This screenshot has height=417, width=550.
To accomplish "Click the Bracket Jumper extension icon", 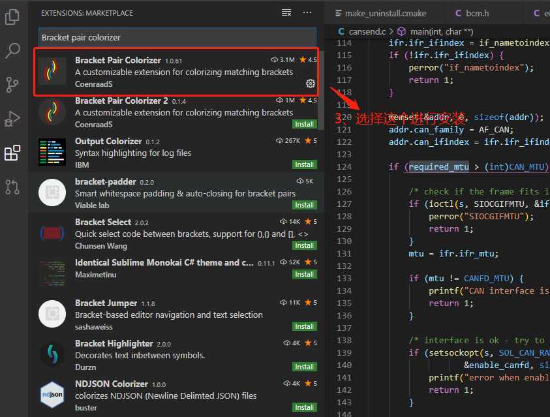I will click(x=52, y=314).
